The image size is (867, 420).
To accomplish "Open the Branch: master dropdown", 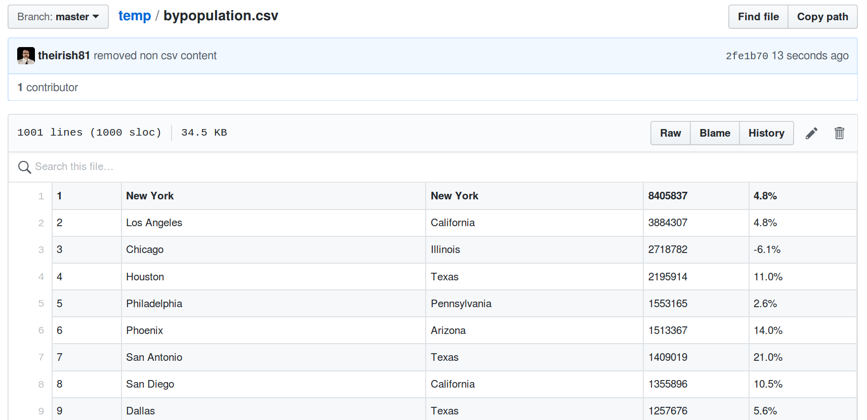I will (x=58, y=17).
